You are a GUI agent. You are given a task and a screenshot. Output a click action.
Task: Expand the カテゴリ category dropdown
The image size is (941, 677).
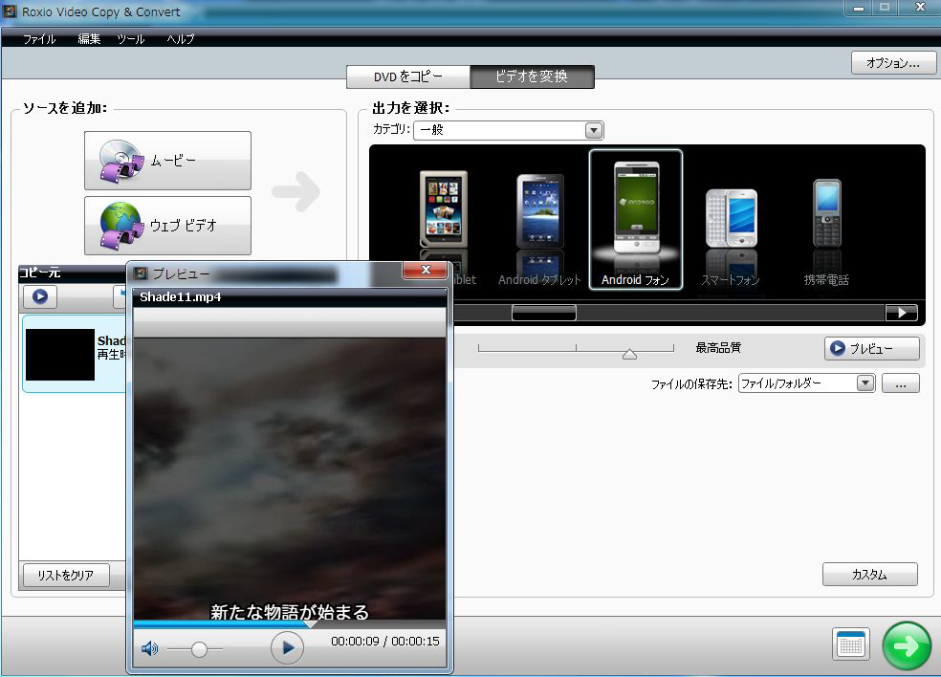tap(594, 130)
